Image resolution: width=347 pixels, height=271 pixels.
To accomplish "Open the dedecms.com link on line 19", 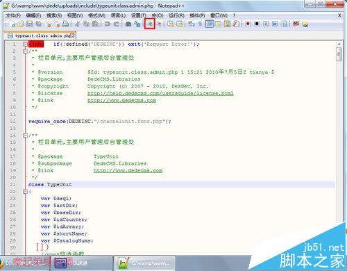I will click(128, 170).
